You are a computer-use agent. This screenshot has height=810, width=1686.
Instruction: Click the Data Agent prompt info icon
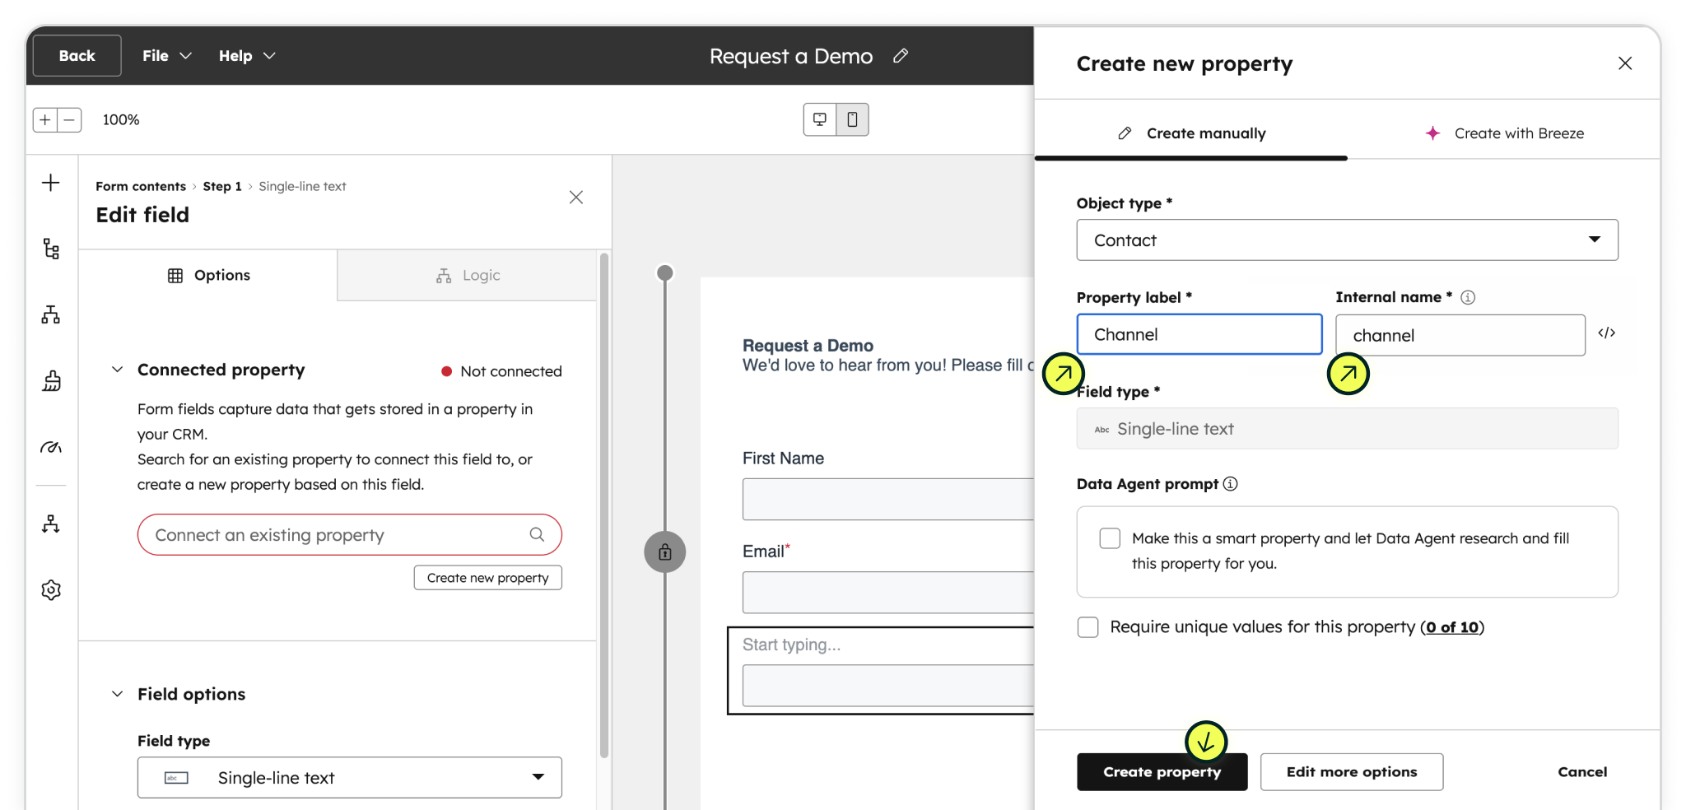point(1230,484)
